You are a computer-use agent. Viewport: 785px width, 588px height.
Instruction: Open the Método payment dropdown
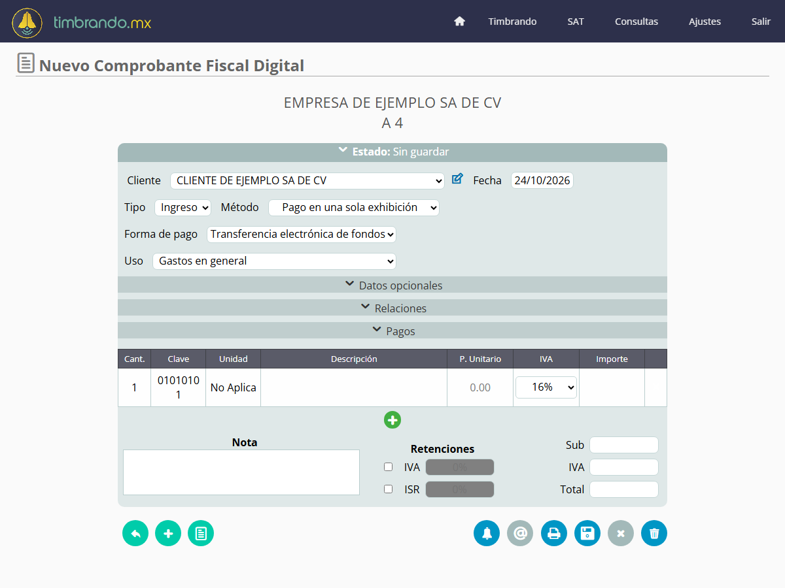(354, 208)
